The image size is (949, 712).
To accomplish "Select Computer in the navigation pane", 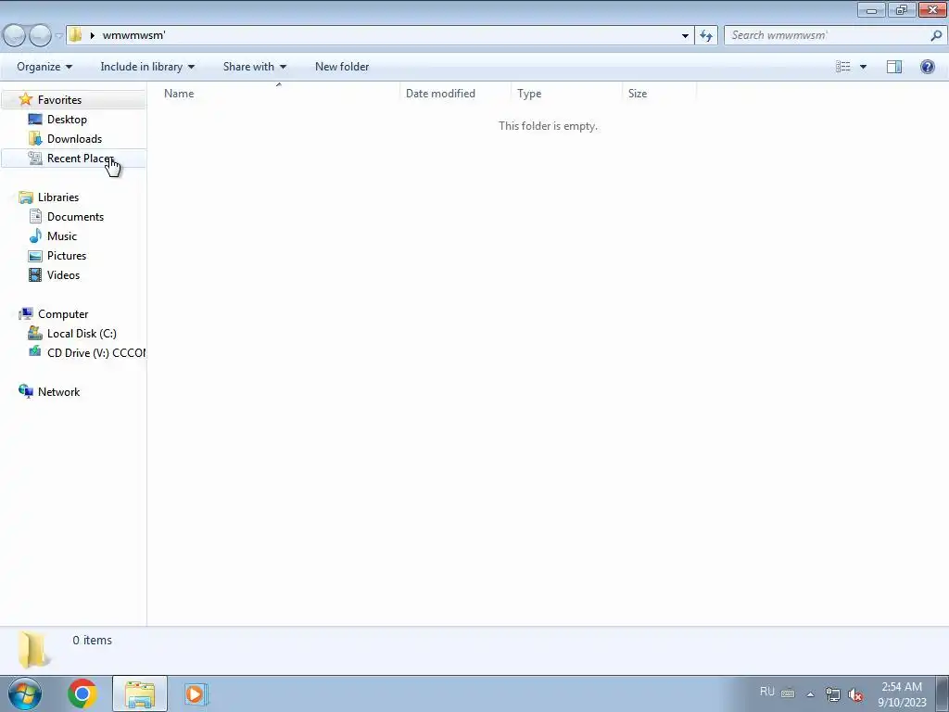I will pyautogui.click(x=63, y=314).
